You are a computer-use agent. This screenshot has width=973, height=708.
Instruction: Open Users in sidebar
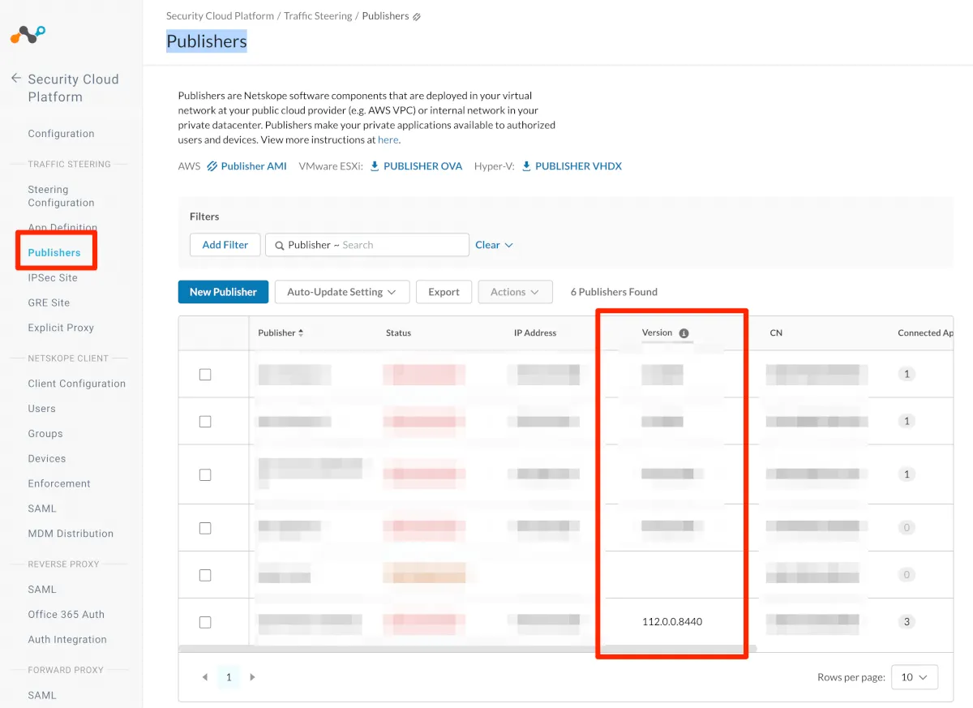(x=41, y=409)
